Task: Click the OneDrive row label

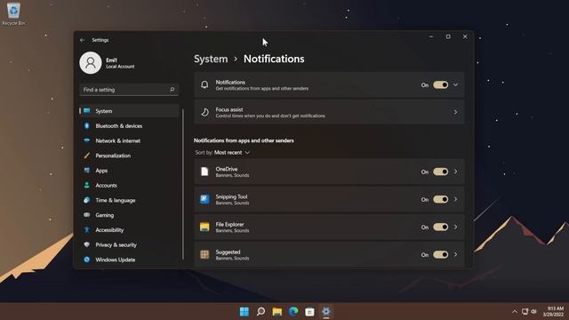Action: click(232, 172)
